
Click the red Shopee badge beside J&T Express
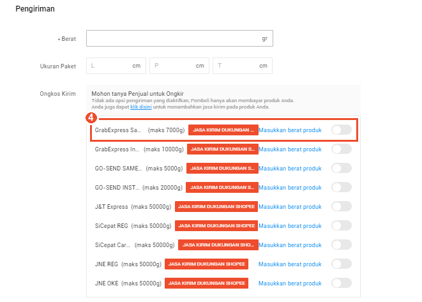tap(216, 207)
